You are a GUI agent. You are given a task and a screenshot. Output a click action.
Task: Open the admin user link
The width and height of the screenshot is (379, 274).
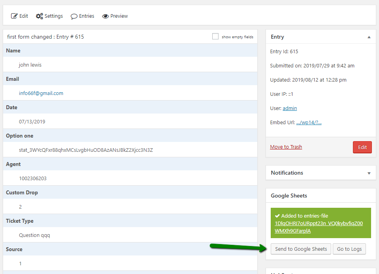click(290, 108)
